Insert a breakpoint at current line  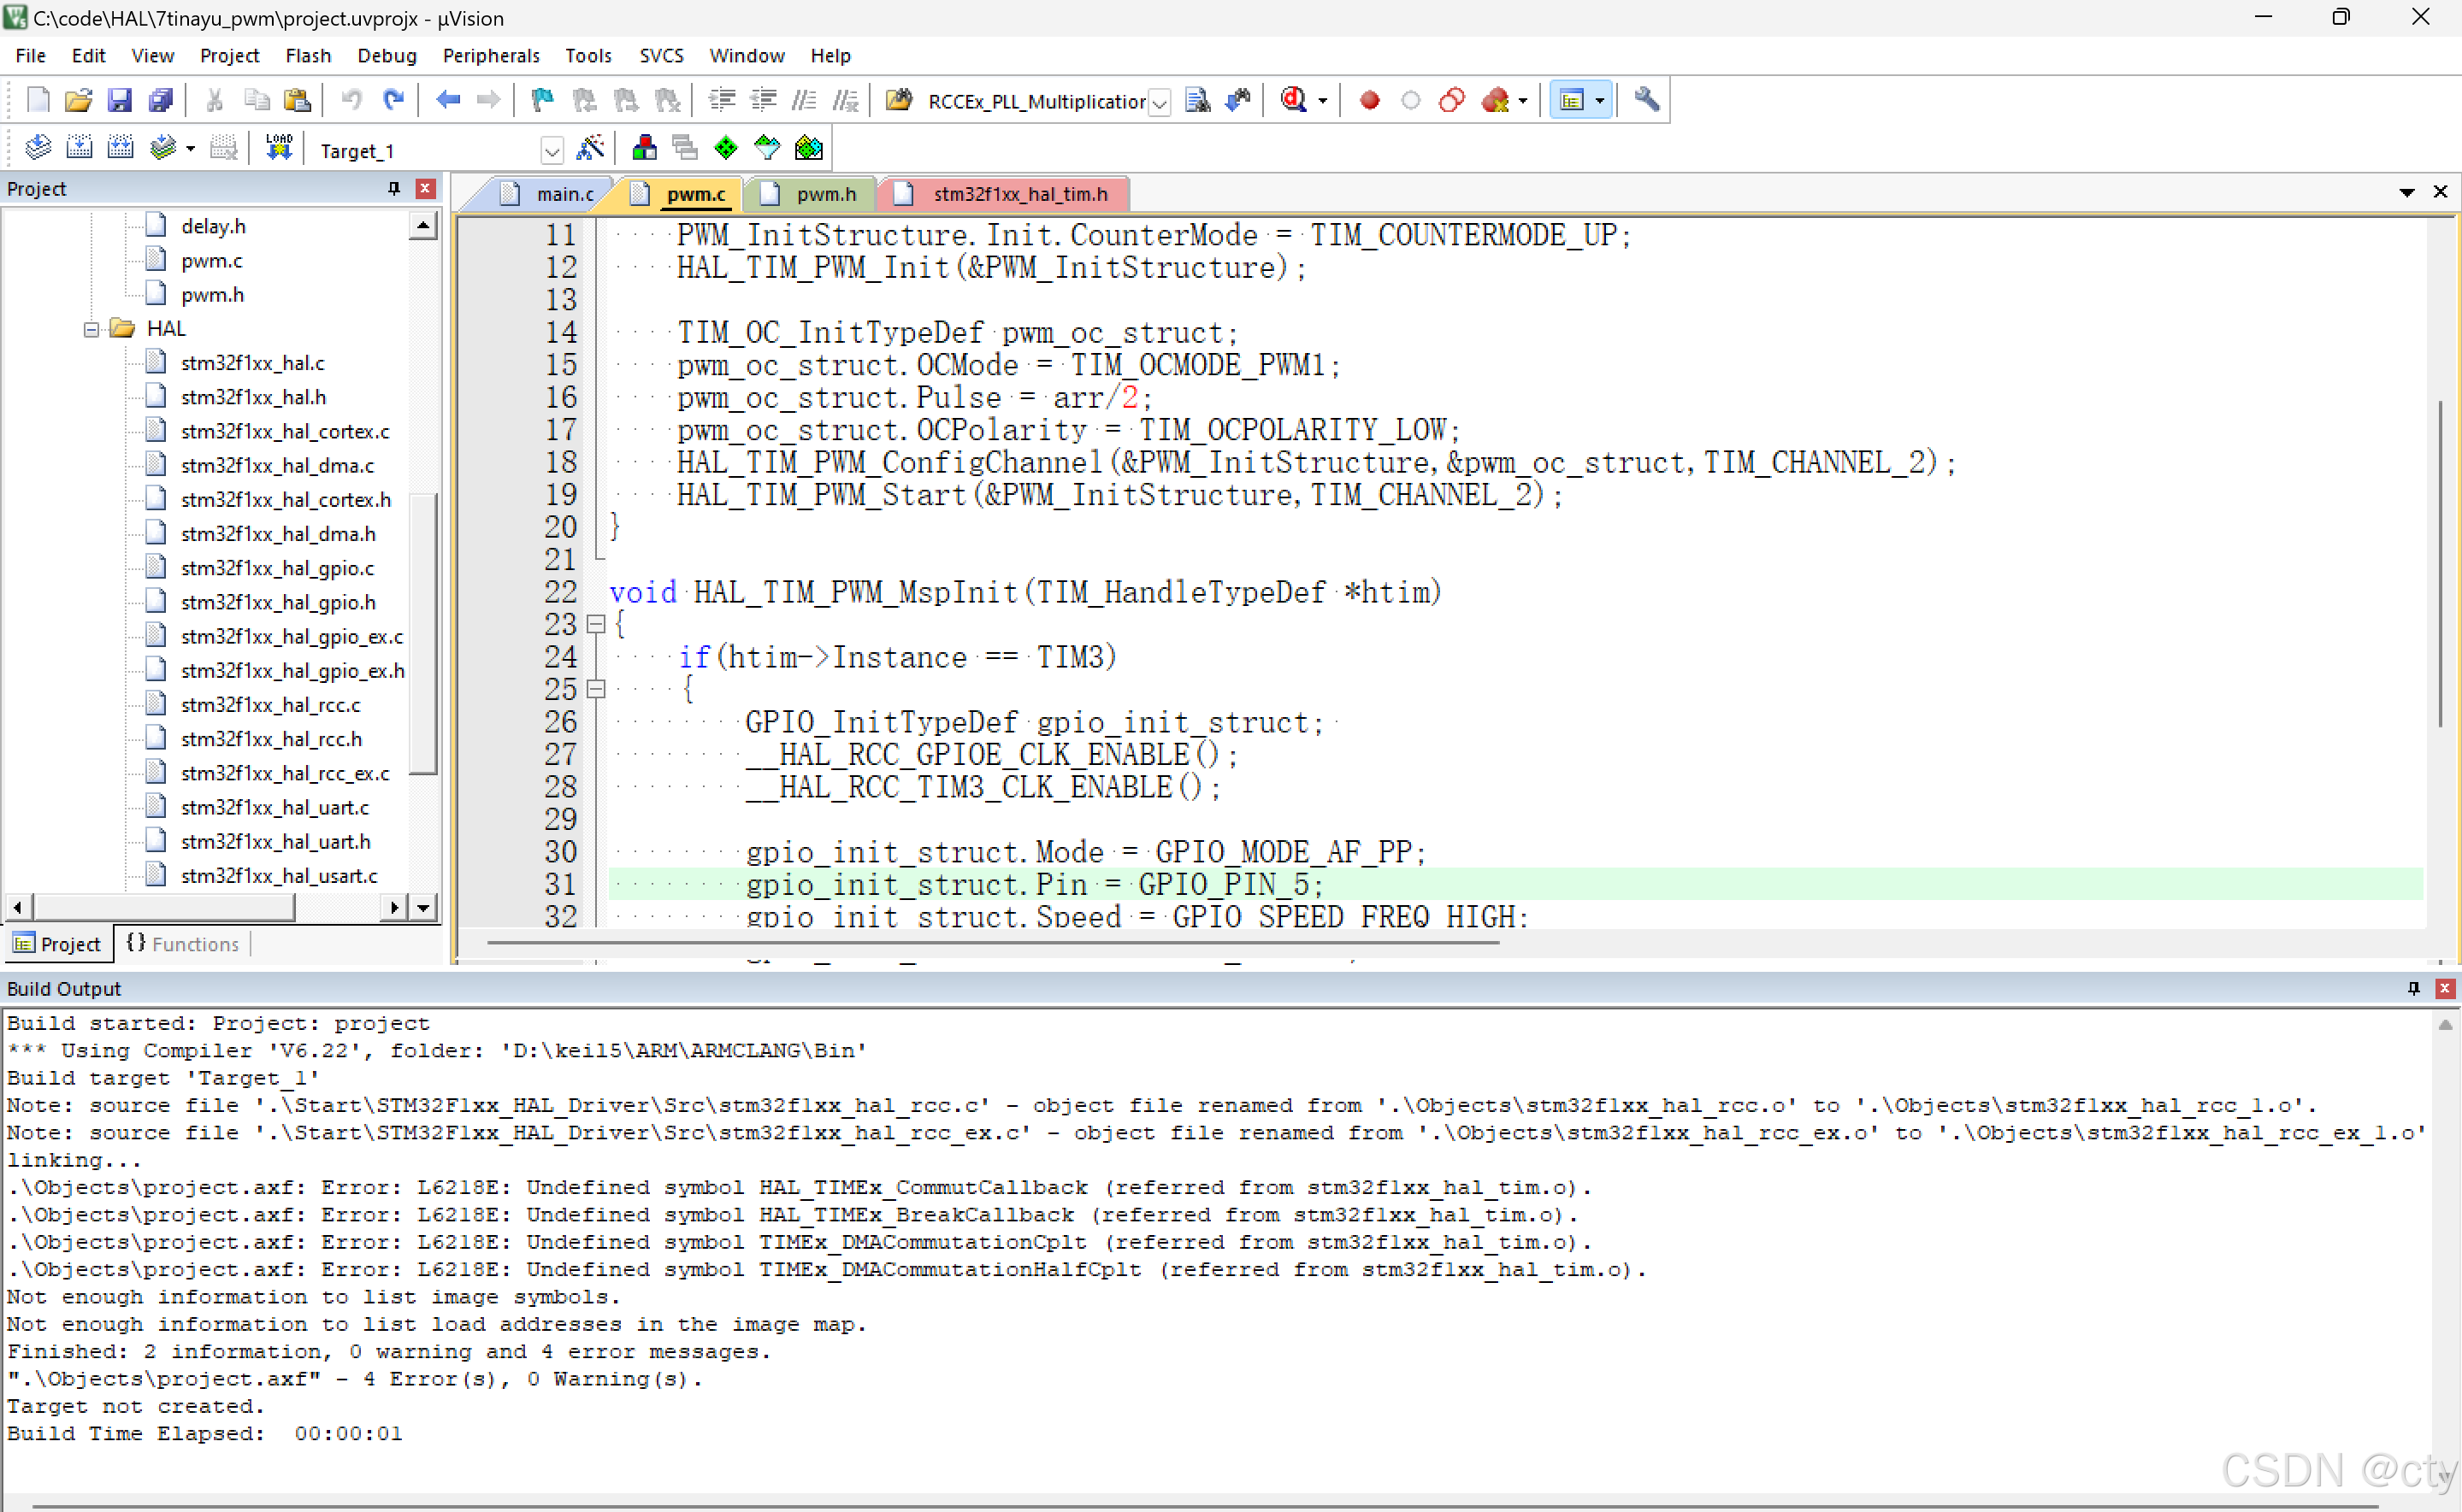tap(1370, 100)
